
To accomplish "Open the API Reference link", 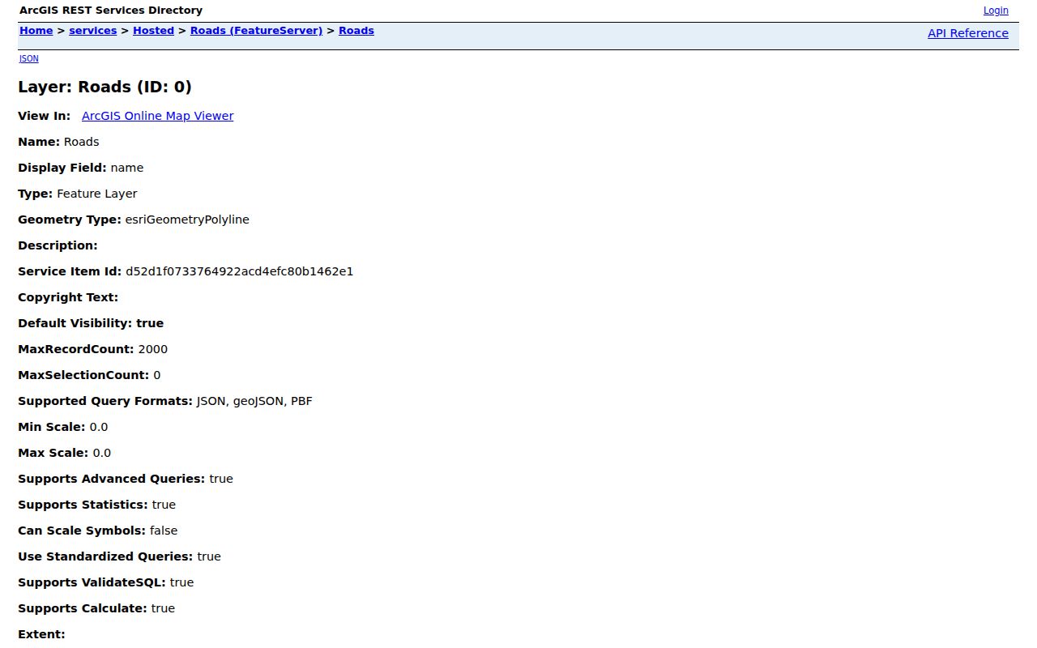I will (x=968, y=33).
